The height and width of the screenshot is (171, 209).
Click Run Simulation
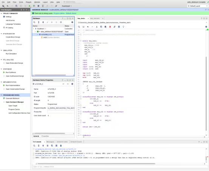11,54
